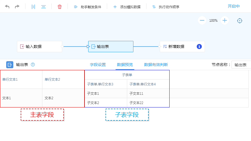Screen dimensions: 251x141
Task: Click 添加模拟数据 button
Action: (127, 7)
